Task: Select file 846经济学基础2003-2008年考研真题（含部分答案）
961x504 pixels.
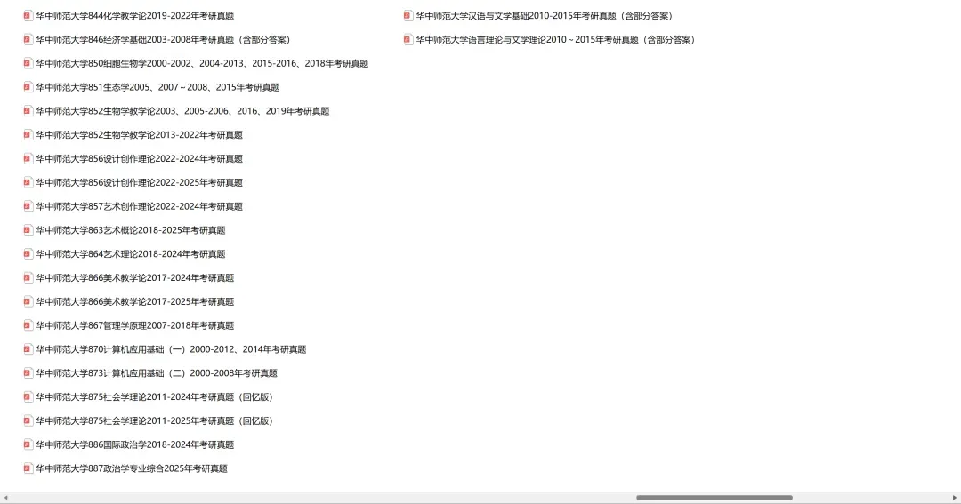Action: pyautogui.click(x=164, y=40)
